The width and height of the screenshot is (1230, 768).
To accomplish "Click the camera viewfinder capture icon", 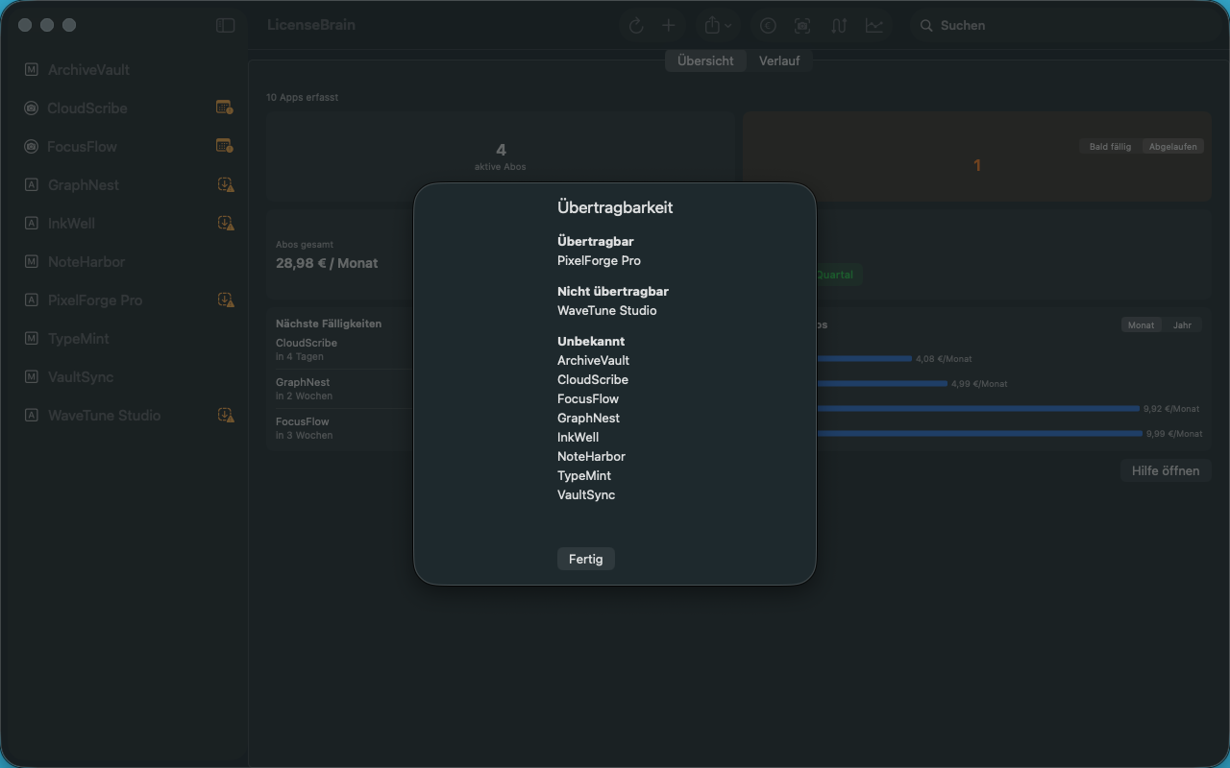I will tap(802, 26).
